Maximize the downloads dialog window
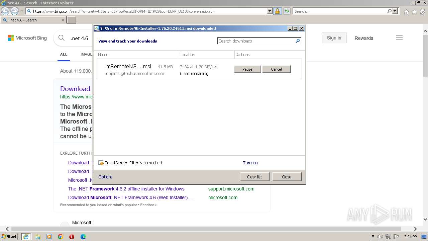This screenshot has width=428, height=241. 296,28
